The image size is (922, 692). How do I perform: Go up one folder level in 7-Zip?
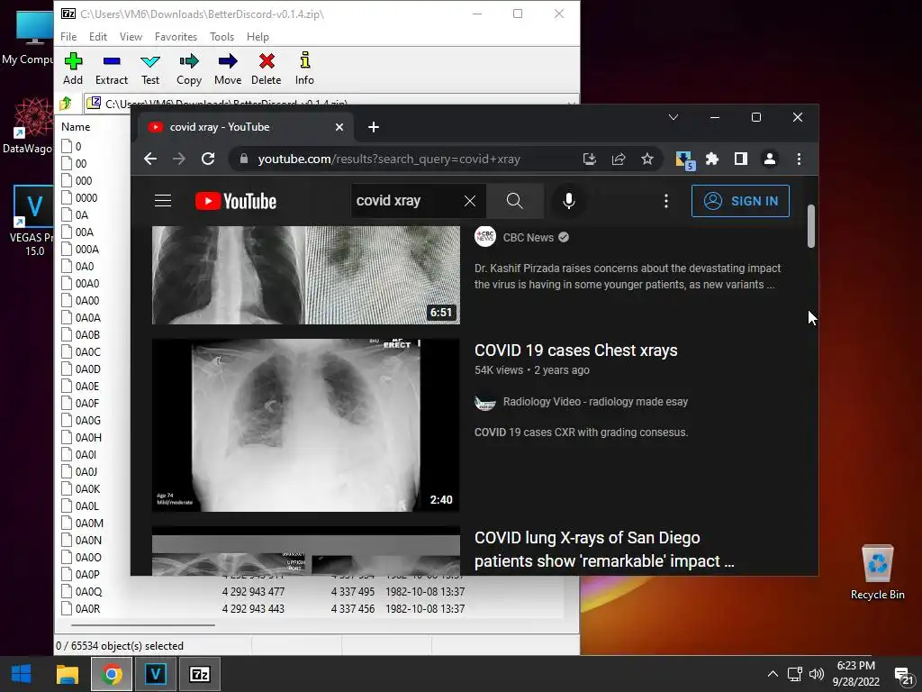pos(66,104)
